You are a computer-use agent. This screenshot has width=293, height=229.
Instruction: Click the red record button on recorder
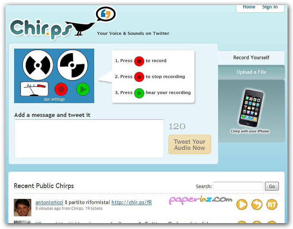pos(61,89)
